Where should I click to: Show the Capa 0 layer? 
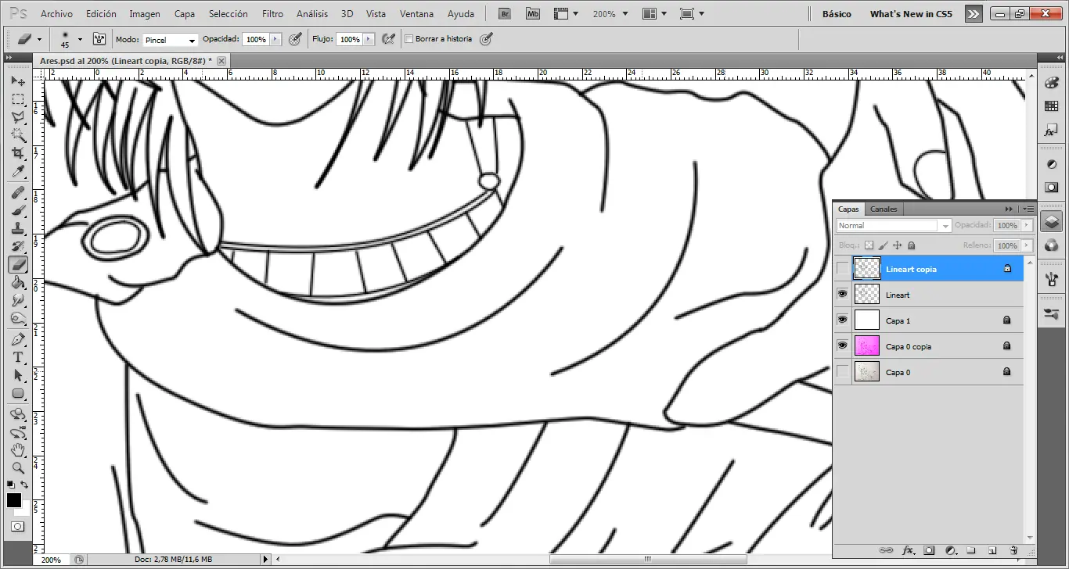pos(843,372)
